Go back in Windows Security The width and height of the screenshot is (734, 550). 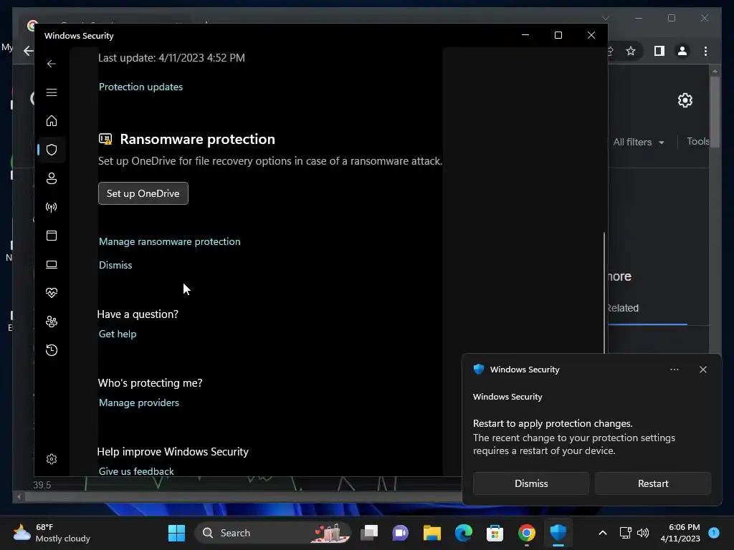pyautogui.click(x=52, y=64)
